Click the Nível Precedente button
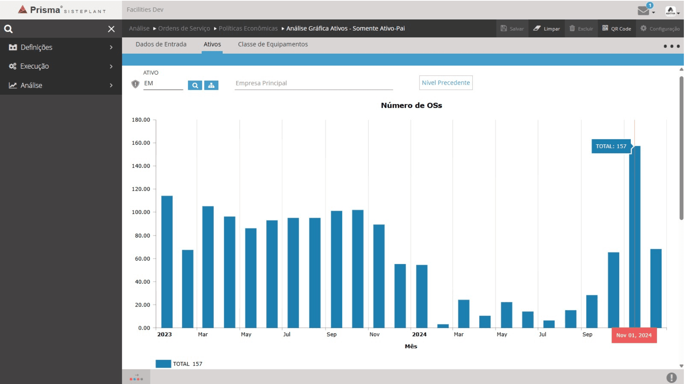 [x=446, y=83]
